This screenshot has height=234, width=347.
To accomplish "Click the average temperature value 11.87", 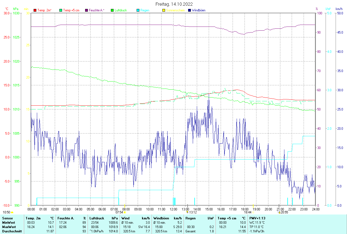I will click(50, 231).
